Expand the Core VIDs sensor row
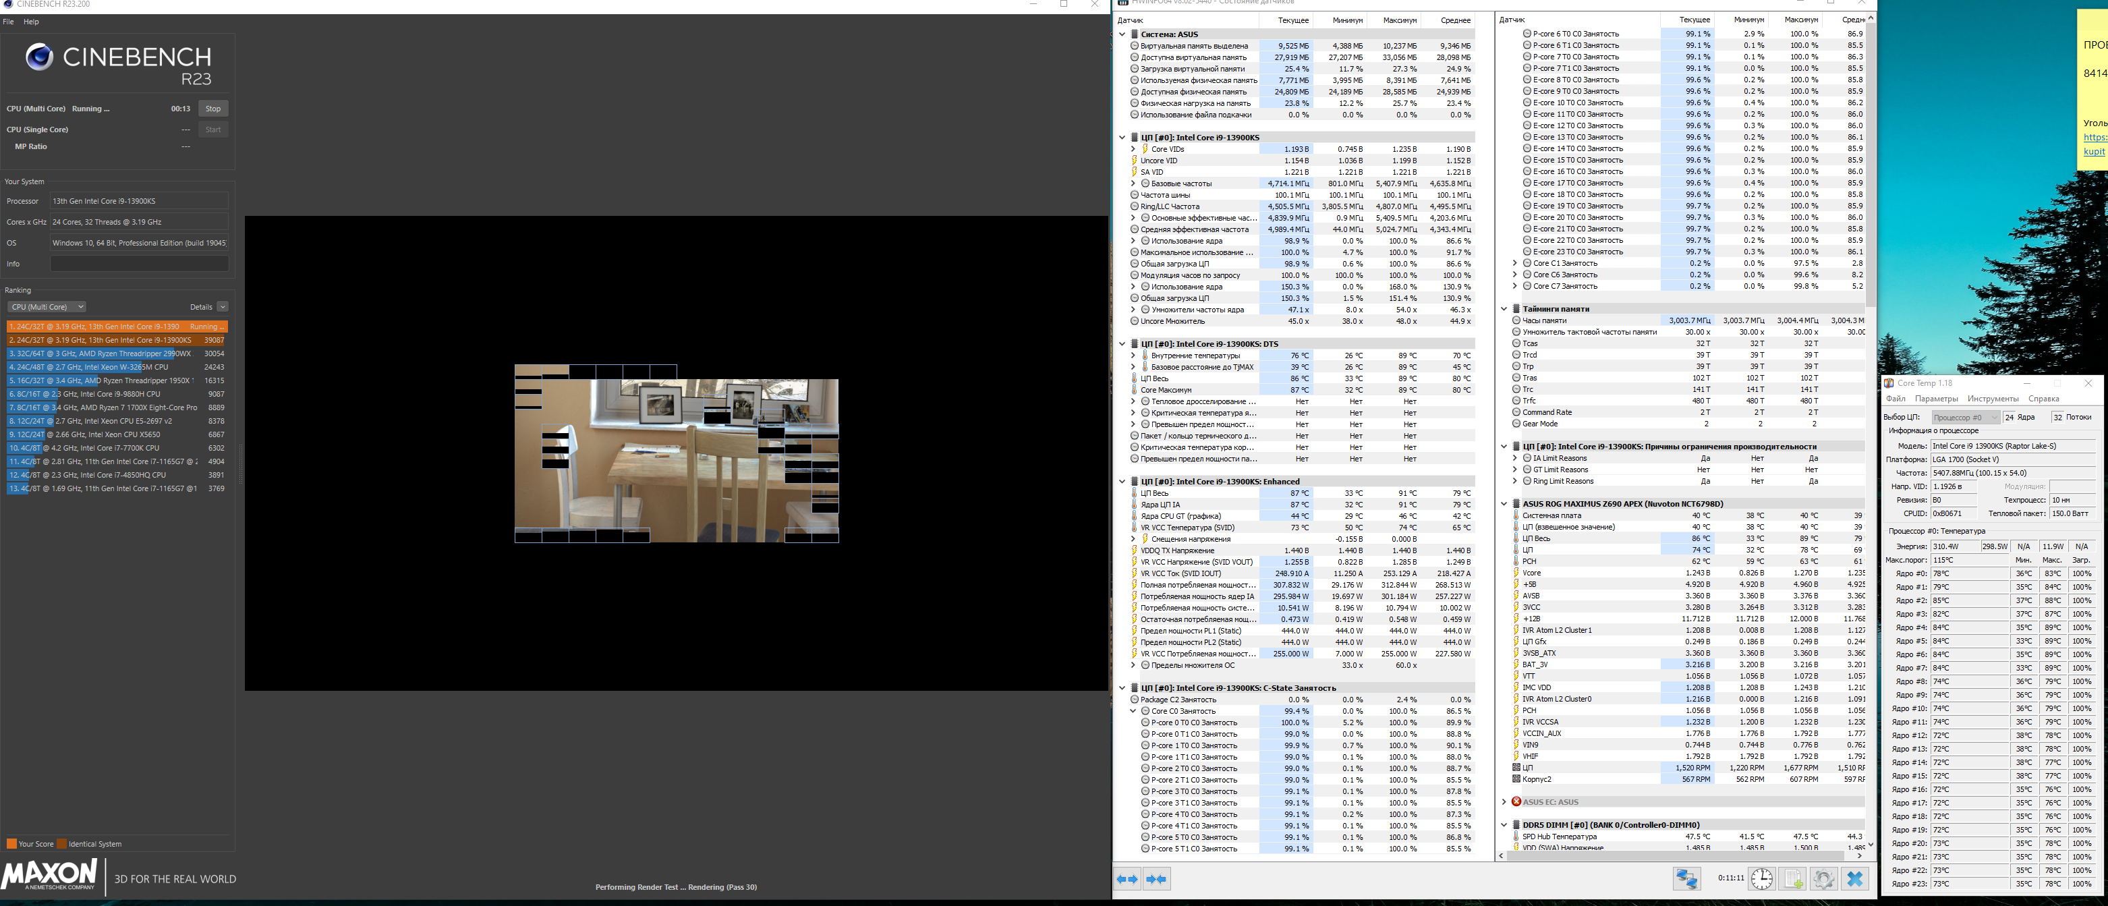This screenshot has height=906, width=2108. [x=1133, y=149]
